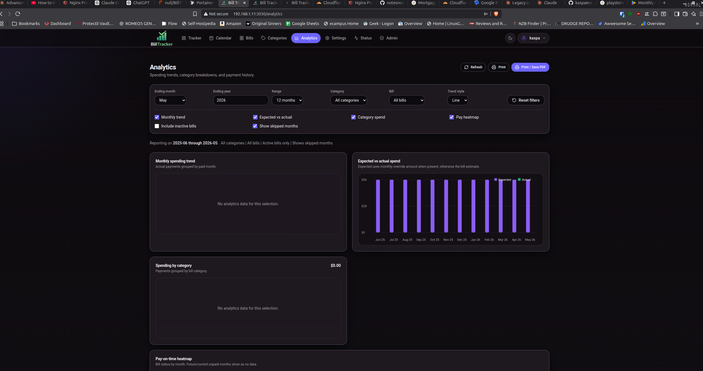Open Flow bookmark
The height and width of the screenshot is (371, 703).
pos(169,24)
